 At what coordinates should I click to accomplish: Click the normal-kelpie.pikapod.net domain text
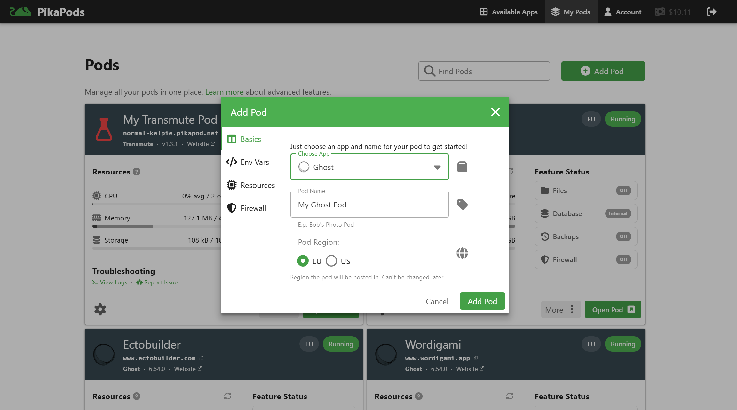(x=170, y=133)
